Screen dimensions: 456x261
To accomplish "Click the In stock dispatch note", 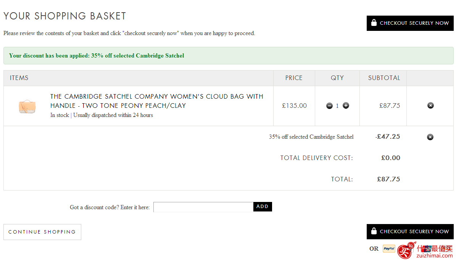I will pyautogui.click(x=102, y=115).
